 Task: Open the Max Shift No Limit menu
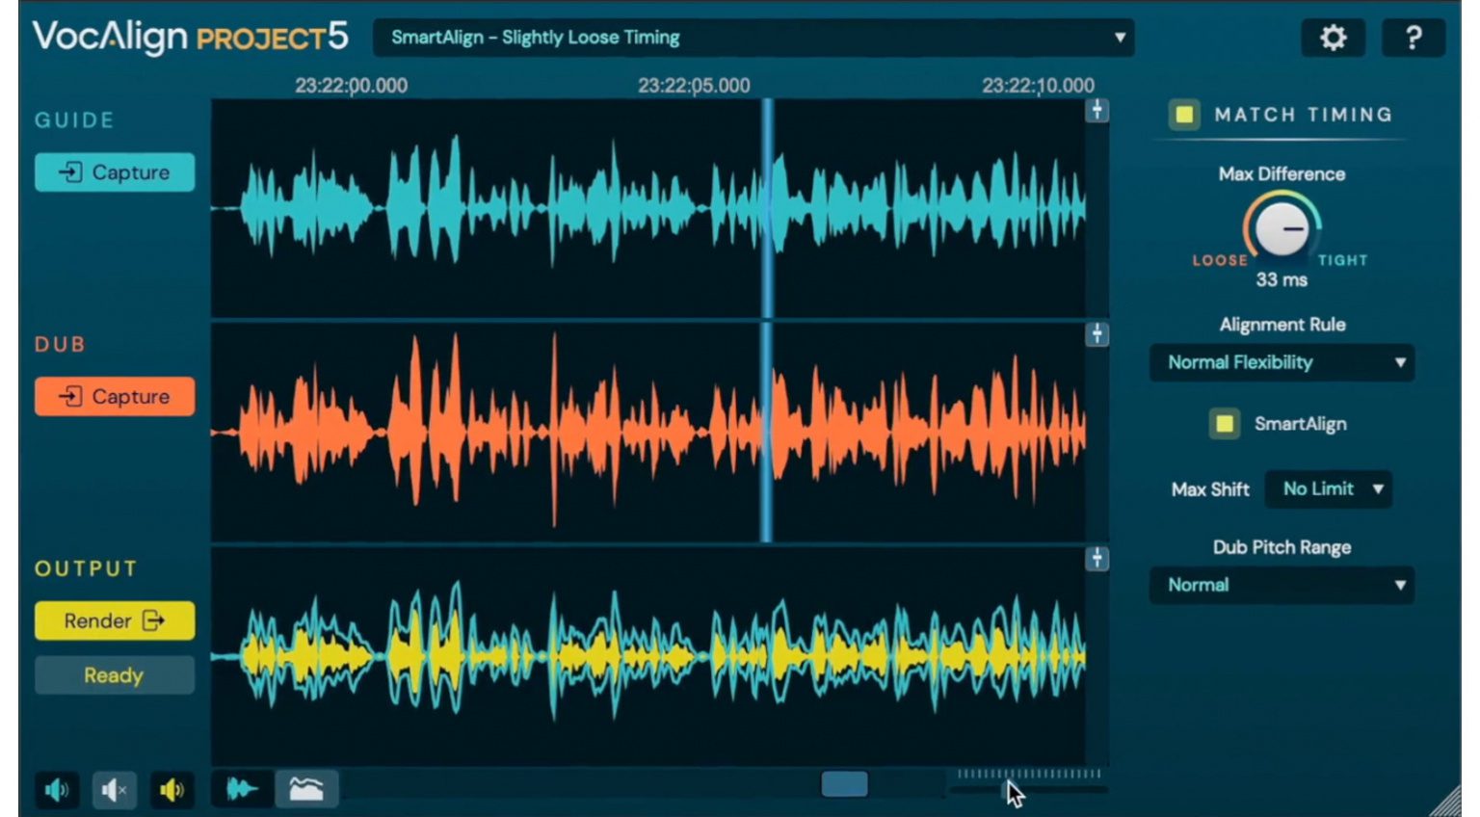[x=1328, y=489]
